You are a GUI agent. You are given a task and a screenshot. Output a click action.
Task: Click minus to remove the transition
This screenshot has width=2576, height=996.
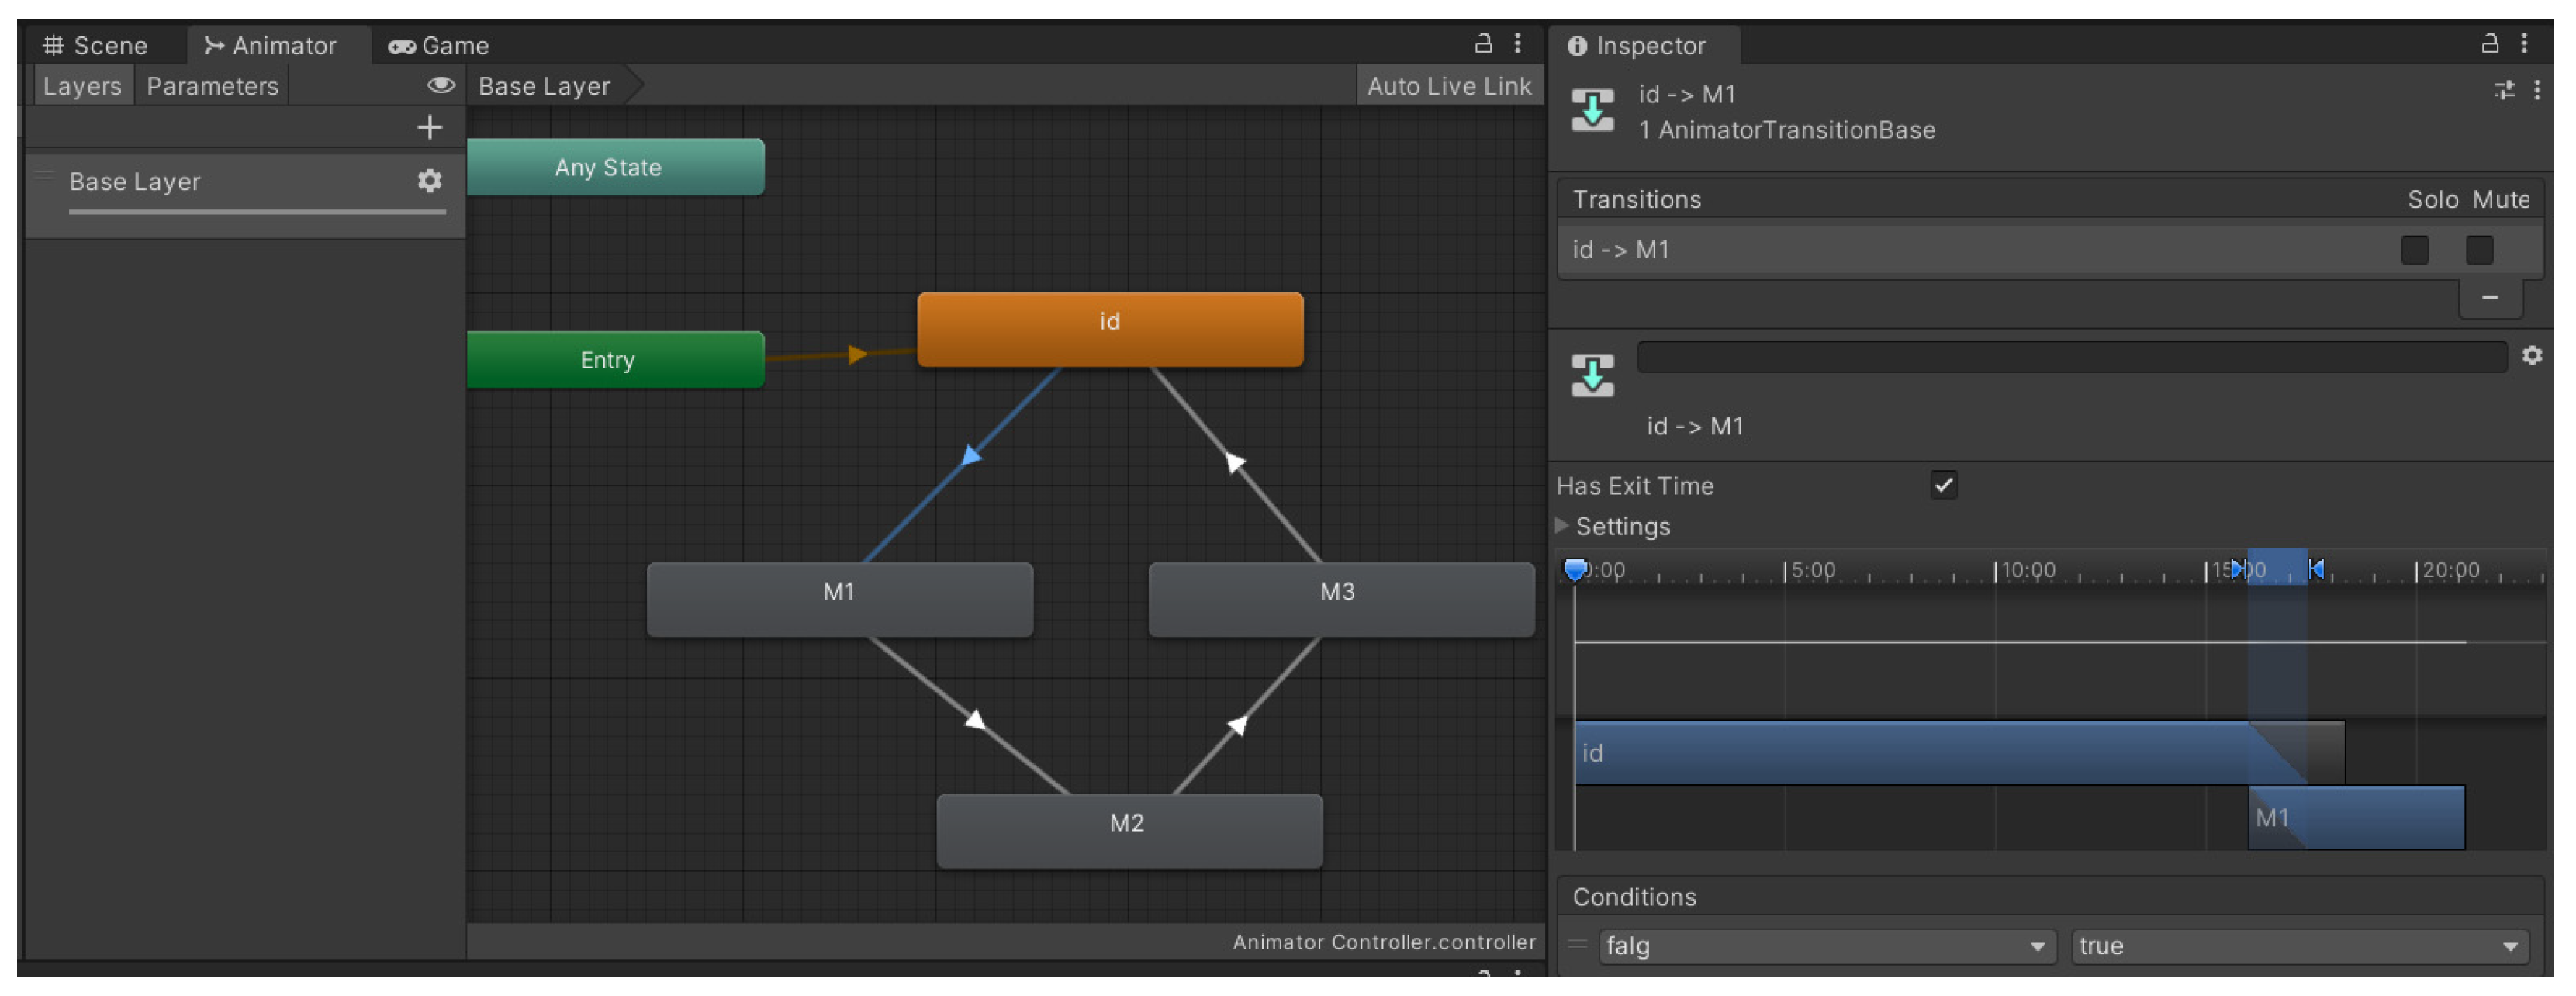[2489, 297]
